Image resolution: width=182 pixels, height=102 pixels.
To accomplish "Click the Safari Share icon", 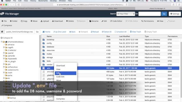I will click(173, 5).
